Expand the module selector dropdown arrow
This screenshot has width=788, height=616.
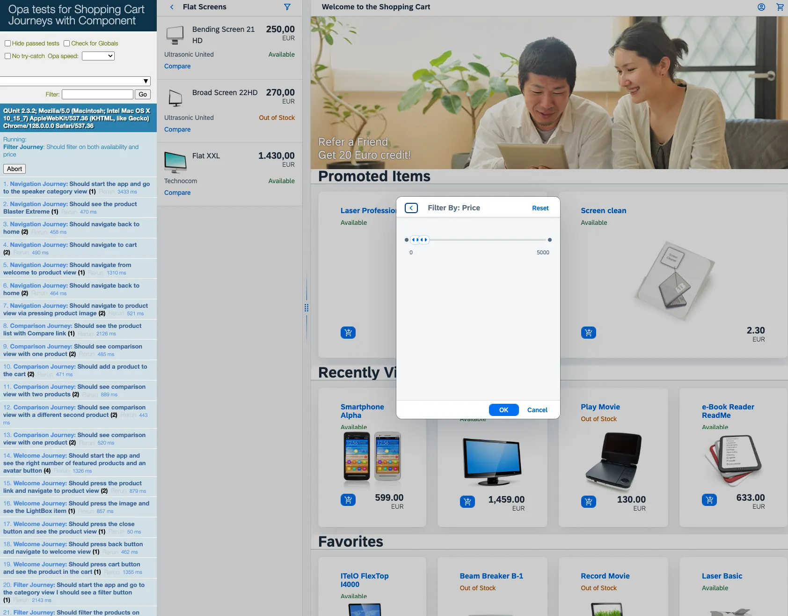click(x=146, y=81)
